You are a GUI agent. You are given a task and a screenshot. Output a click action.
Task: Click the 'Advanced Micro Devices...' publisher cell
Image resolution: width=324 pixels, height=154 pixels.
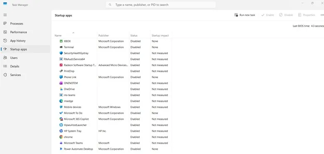[x=113, y=65]
